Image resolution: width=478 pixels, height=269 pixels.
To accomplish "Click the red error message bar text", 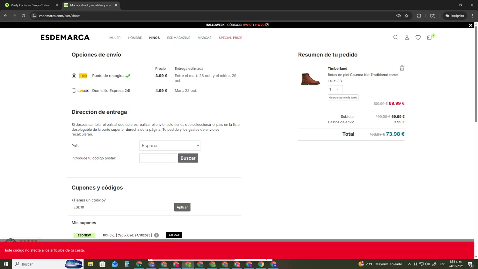I will 45,250.
